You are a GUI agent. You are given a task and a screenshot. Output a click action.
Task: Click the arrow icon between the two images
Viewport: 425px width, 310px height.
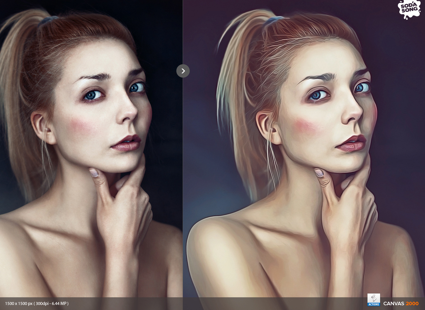[x=183, y=71]
